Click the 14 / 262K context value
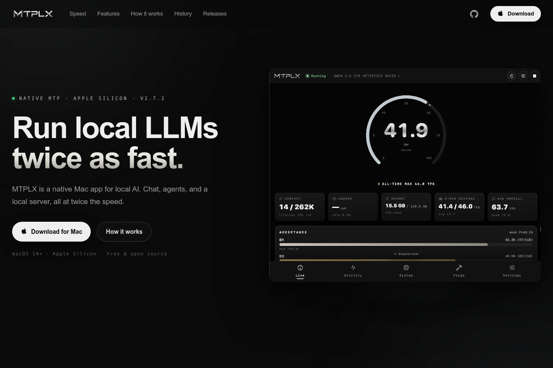Viewport: 553px width, 368px height. coord(296,207)
